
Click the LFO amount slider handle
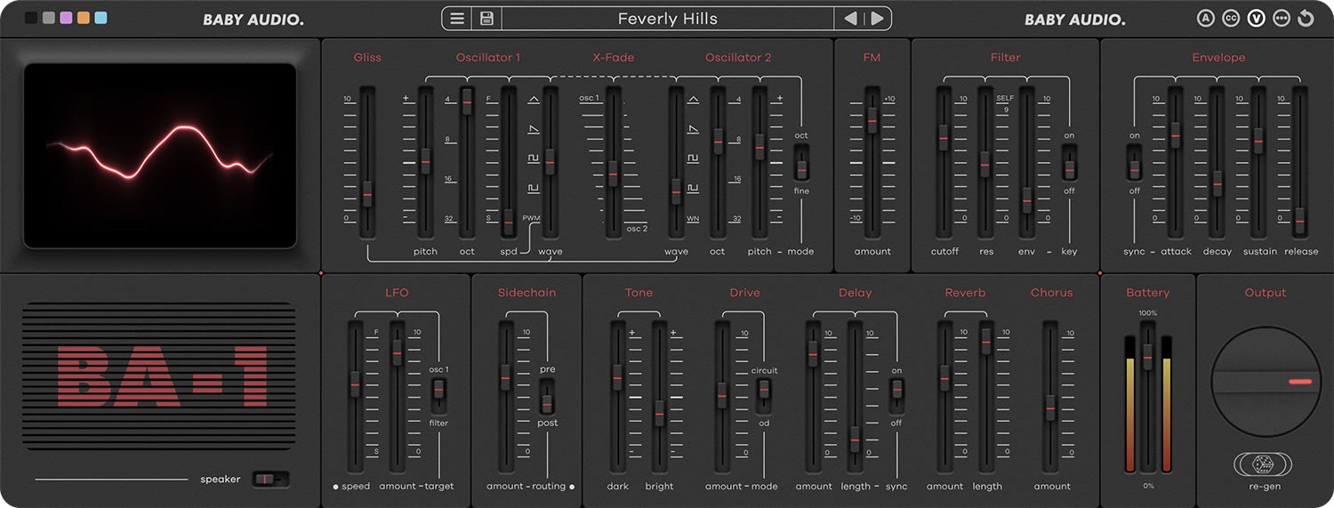[397, 352]
